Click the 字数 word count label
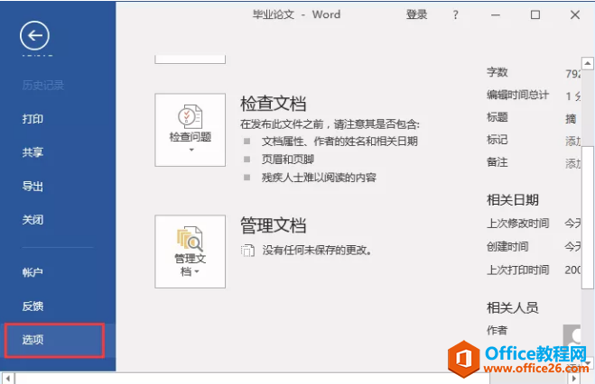This screenshot has height=384, width=595. 497,72
